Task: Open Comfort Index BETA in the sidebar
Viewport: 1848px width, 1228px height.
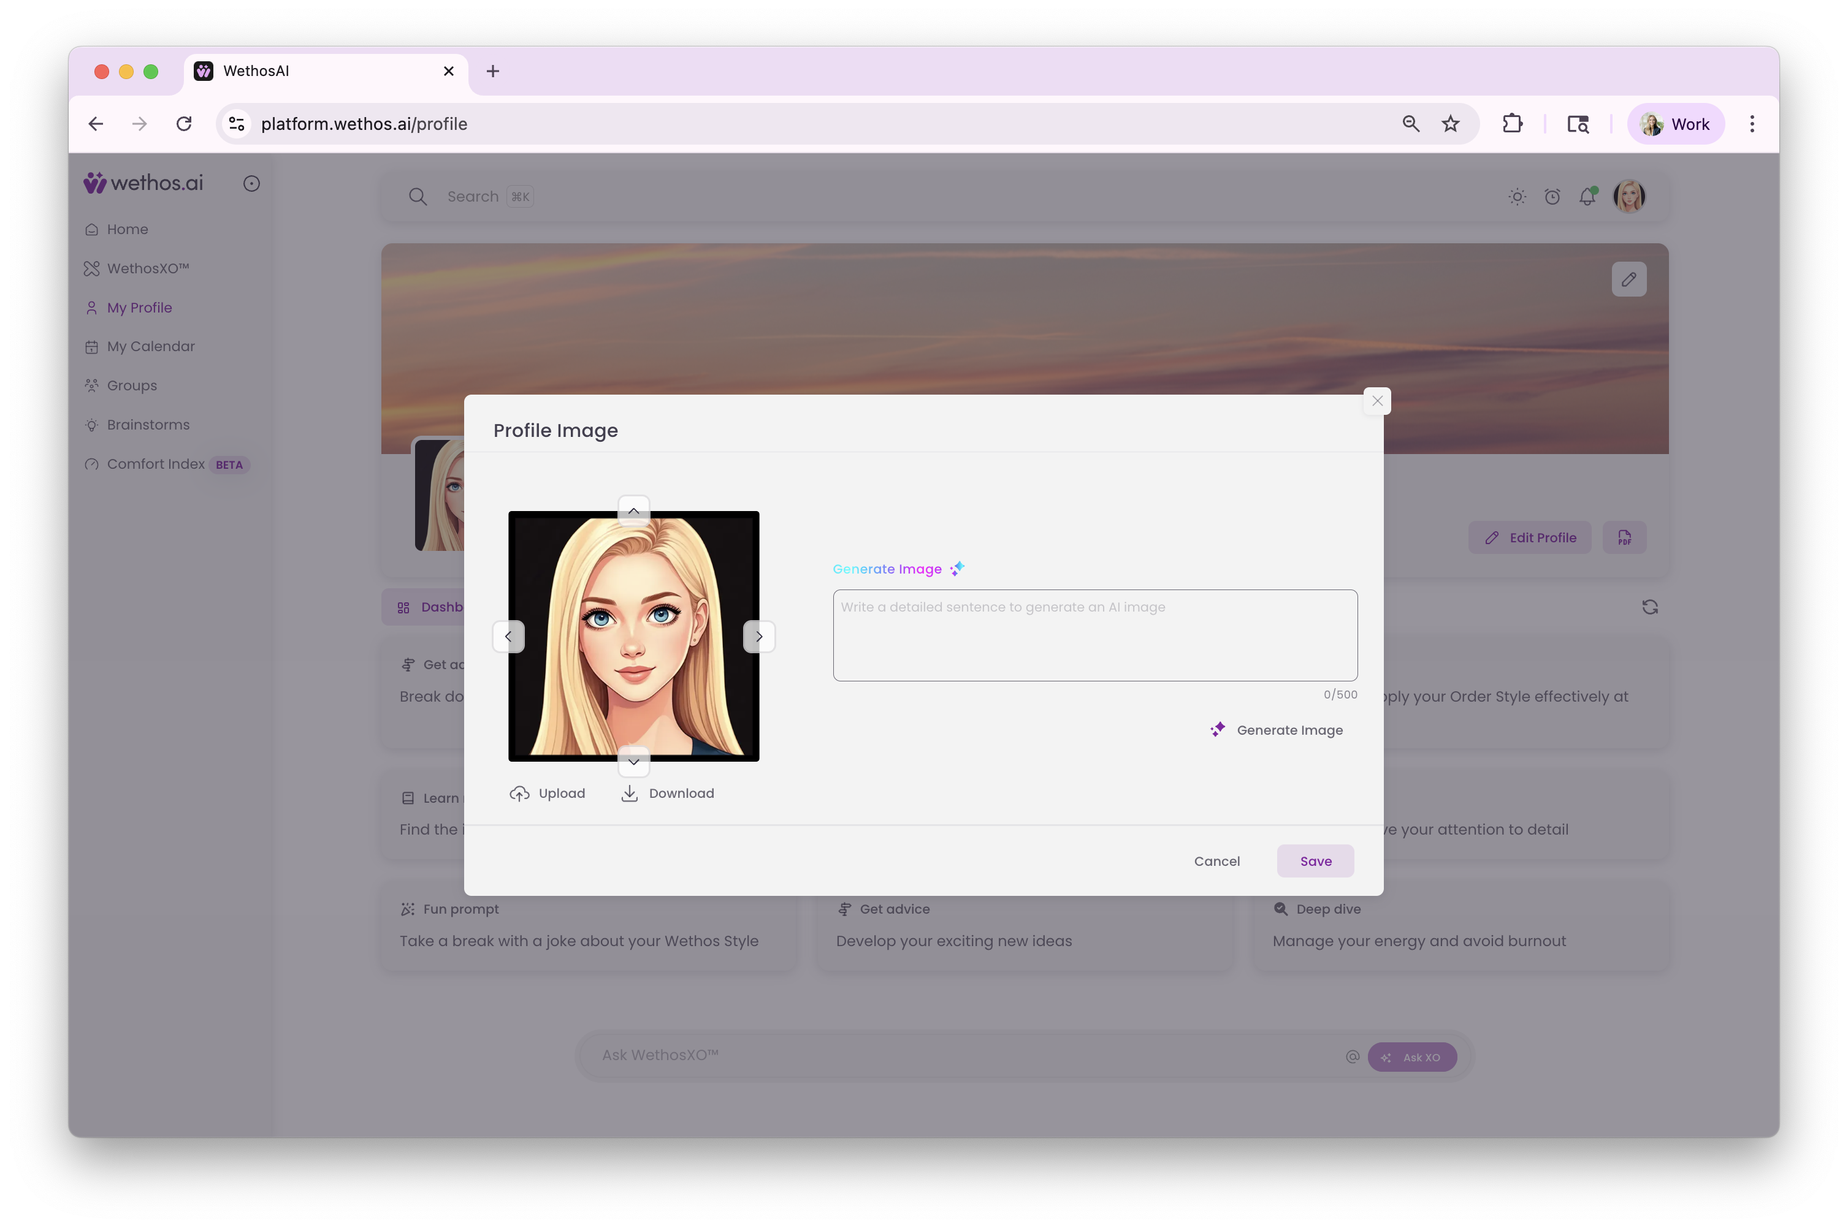Action: tap(166, 464)
